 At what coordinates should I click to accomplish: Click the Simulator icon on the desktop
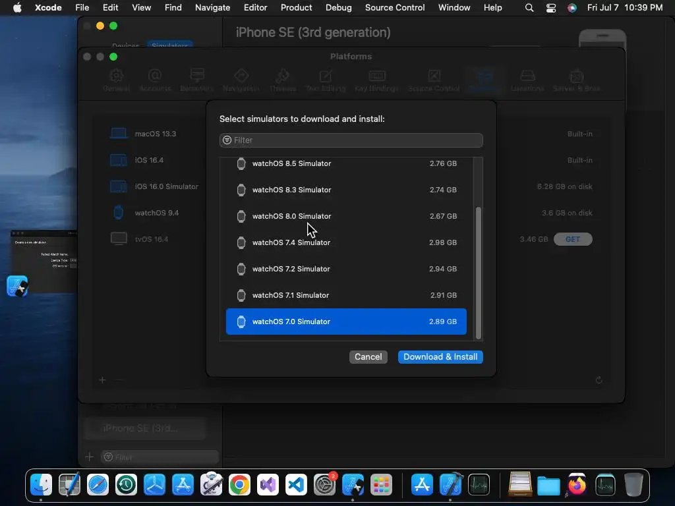coord(17,286)
